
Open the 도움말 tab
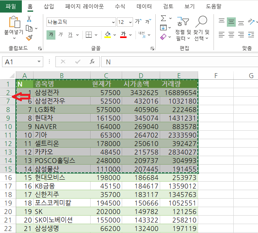pyautogui.click(x=214, y=6)
